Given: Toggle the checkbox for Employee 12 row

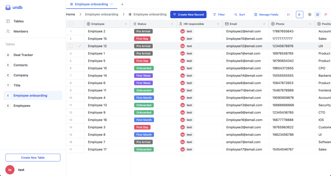Looking at the screenshot, I should click(71, 46).
